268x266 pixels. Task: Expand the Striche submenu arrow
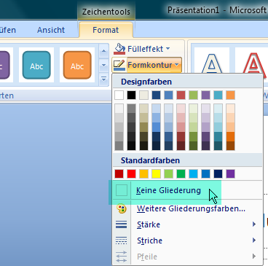point(254,240)
